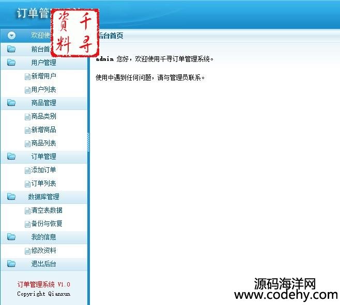Open 修改资料 to edit profile
The height and width of the screenshot is (305, 340).
(43, 251)
